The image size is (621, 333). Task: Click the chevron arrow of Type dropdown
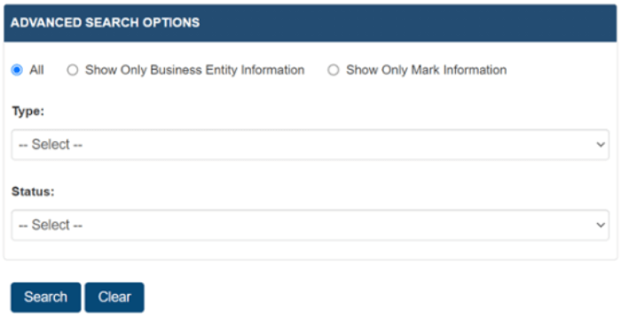point(601,145)
